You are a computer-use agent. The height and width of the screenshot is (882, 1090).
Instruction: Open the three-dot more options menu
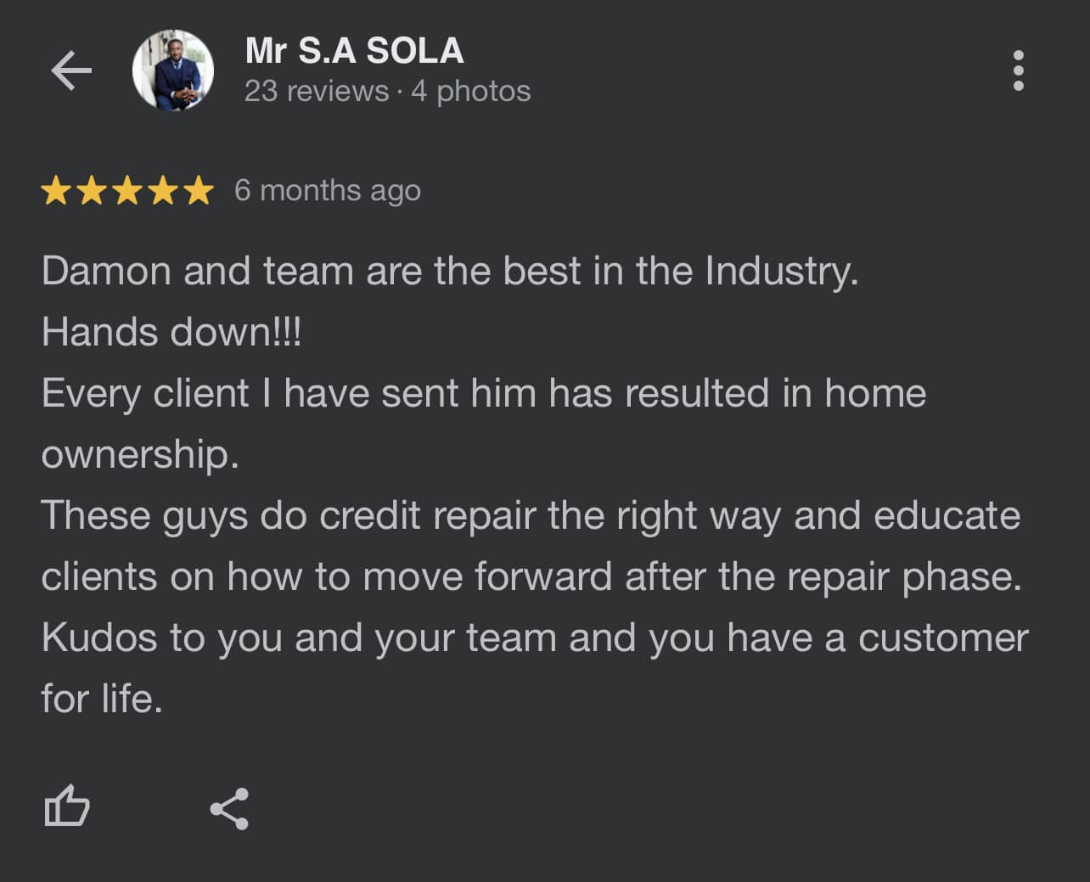[x=1018, y=70]
